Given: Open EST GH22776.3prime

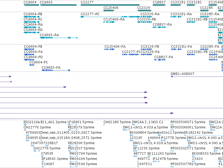Looking at the screenshot, I should click(x=37, y=127).
